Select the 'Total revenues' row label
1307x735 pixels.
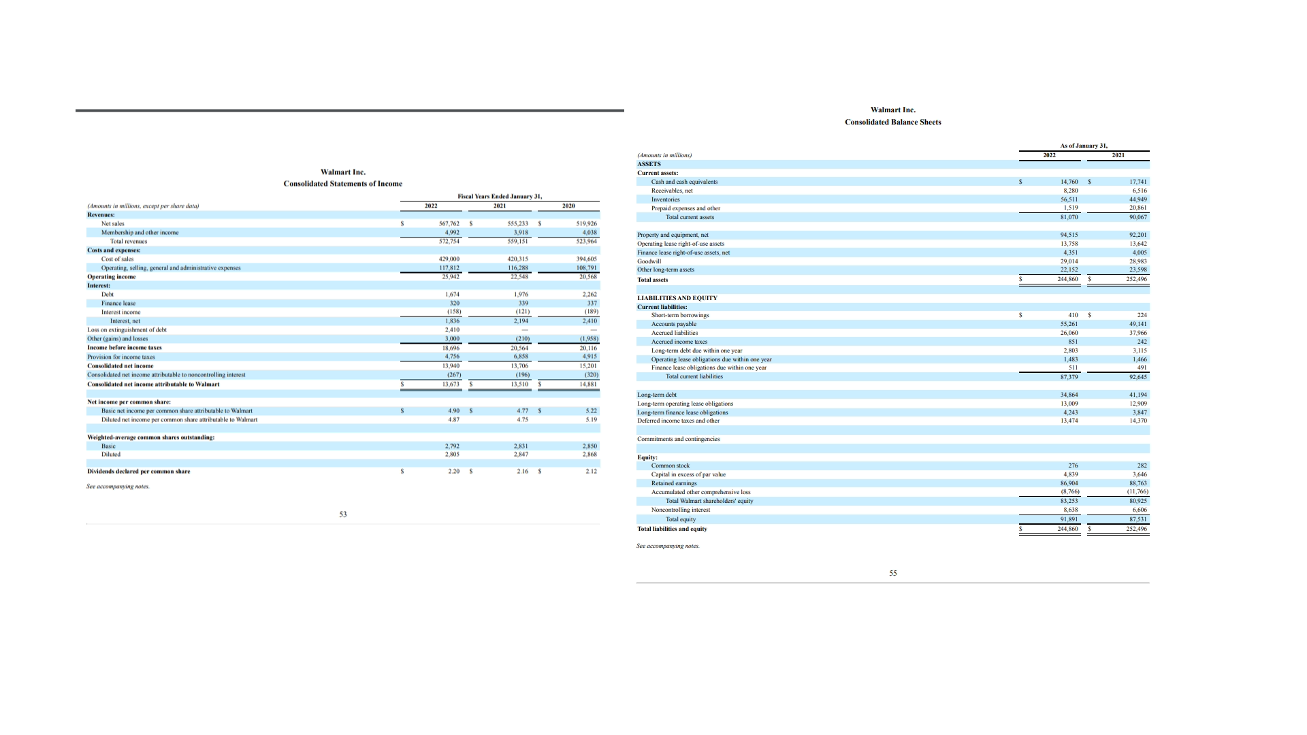tap(129, 242)
